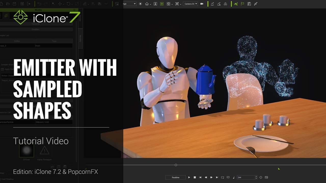The image size is (326, 183).
Task: Toggle the Apply Particle checkbox
Action: (x=2, y=69)
